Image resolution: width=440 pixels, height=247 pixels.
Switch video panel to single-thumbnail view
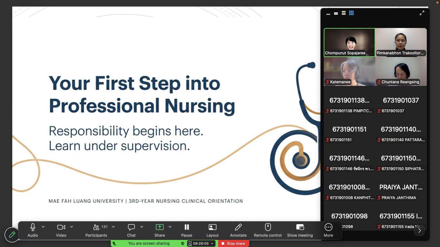pyautogui.click(x=336, y=13)
